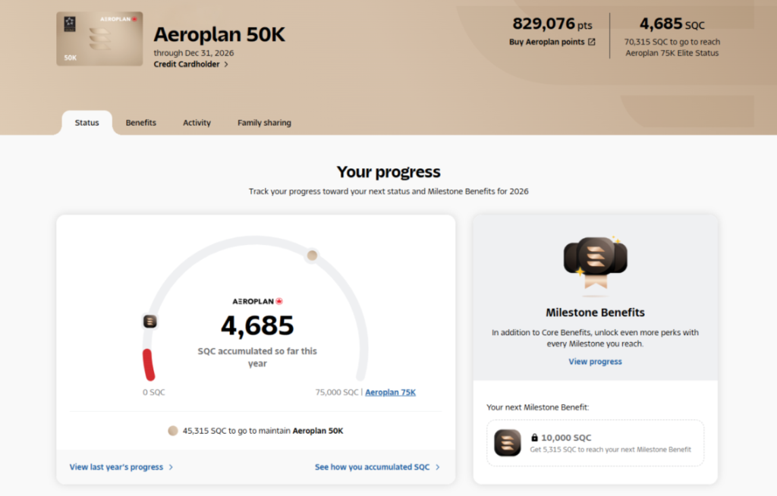Select the Status tab

point(87,123)
